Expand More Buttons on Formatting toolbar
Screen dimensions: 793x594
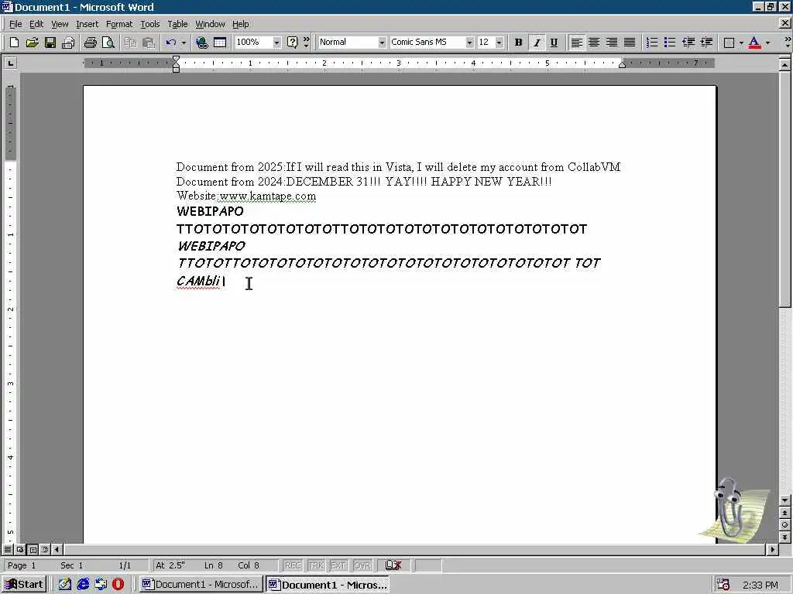point(788,43)
